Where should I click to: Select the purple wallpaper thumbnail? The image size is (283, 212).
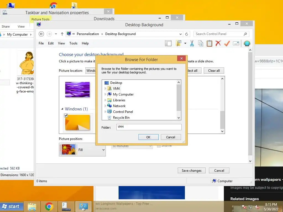(x=77, y=90)
